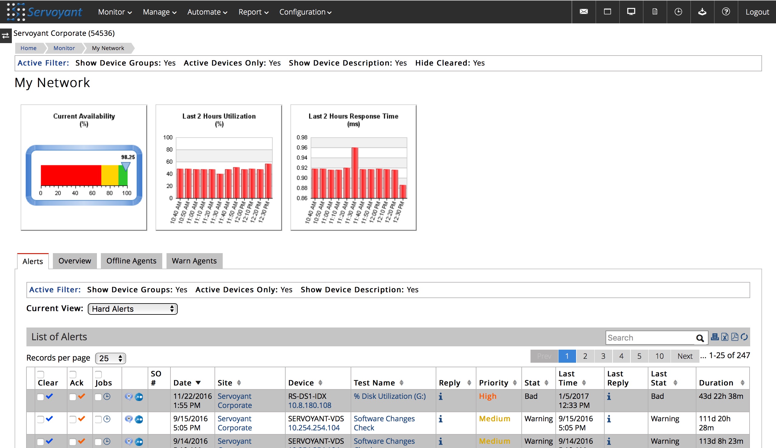Screen dimensions: 776x448
Task: Open the Automate dropdown menu
Action: [x=207, y=12]
